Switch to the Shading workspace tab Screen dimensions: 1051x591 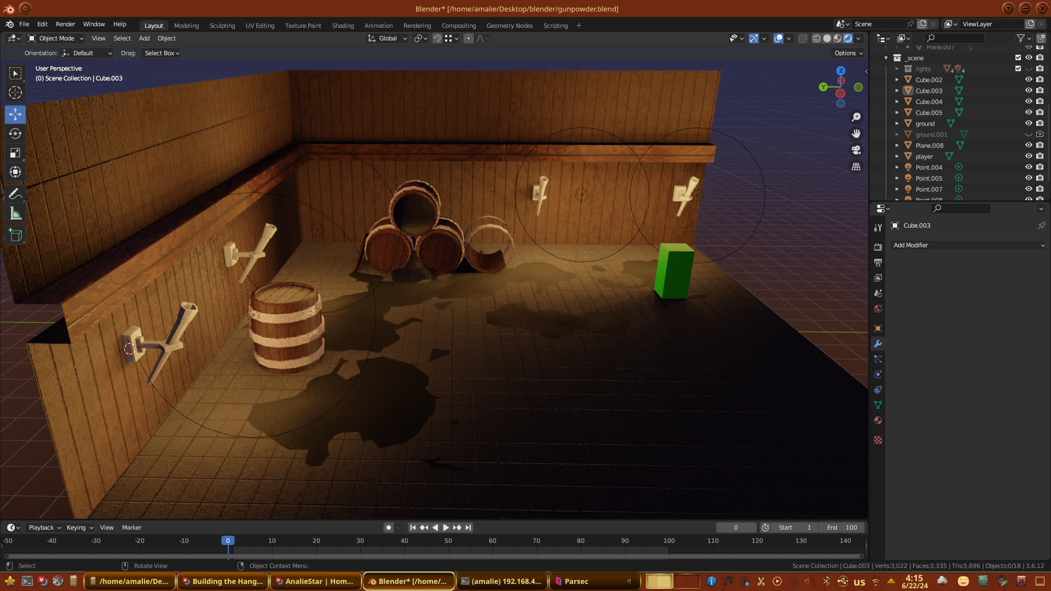343,26
